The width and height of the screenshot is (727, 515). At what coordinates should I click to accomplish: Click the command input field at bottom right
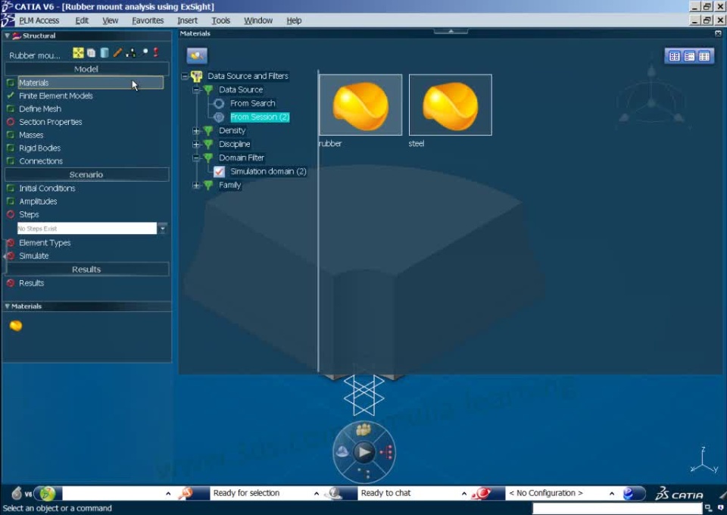click(617, 508)
